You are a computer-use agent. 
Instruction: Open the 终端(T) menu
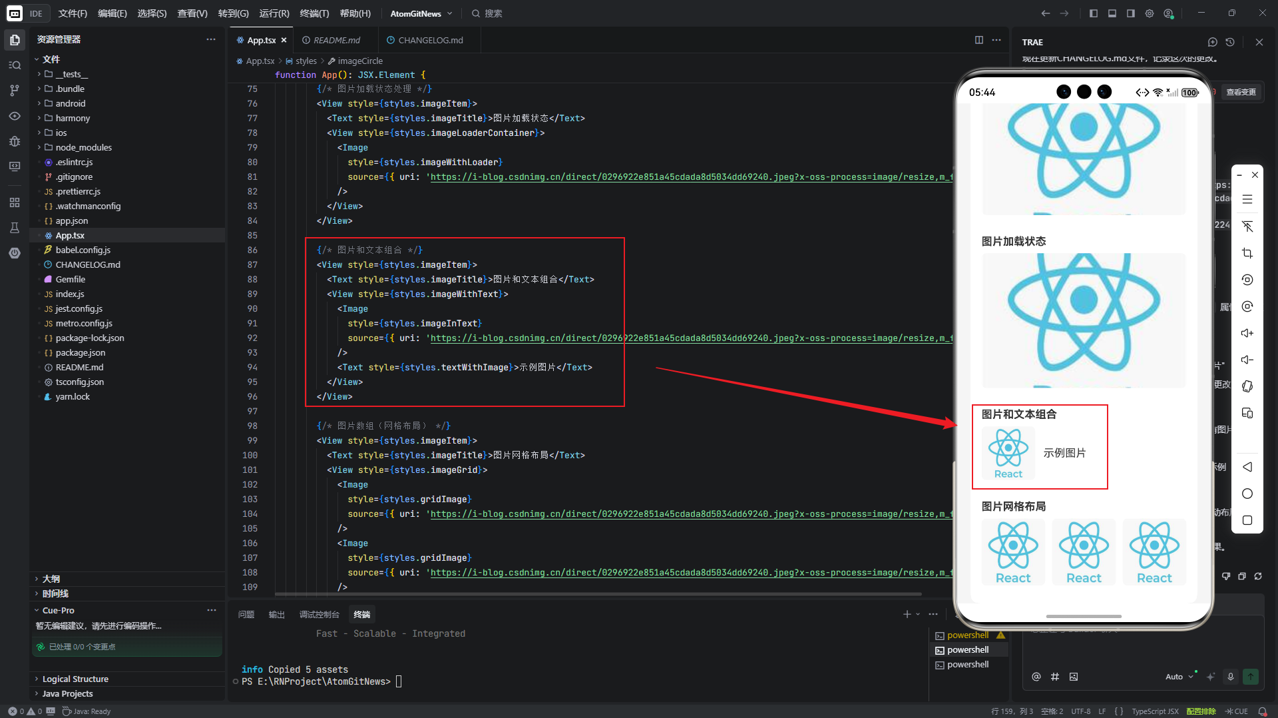tap(314, 13)
